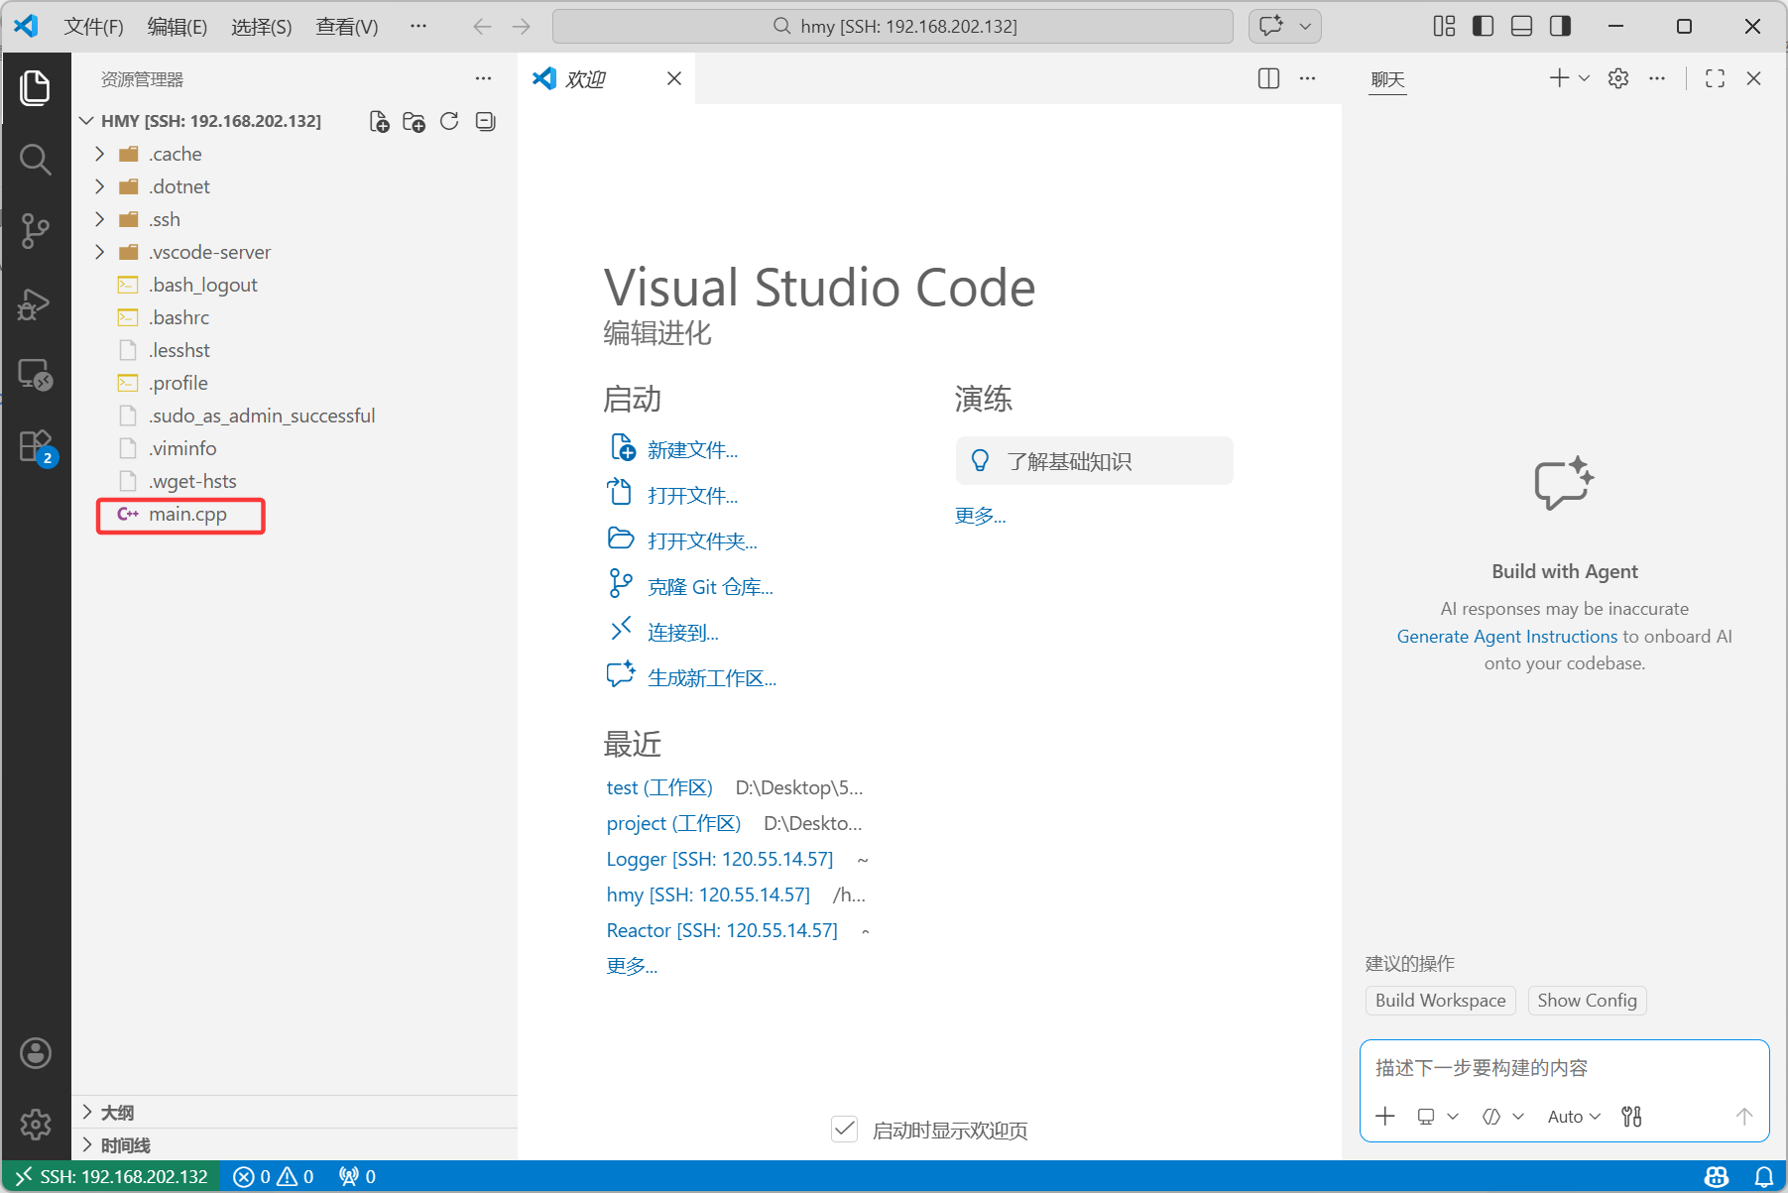
Task: Open the Manage gear in activity bar
Action: pos(36,1124)
